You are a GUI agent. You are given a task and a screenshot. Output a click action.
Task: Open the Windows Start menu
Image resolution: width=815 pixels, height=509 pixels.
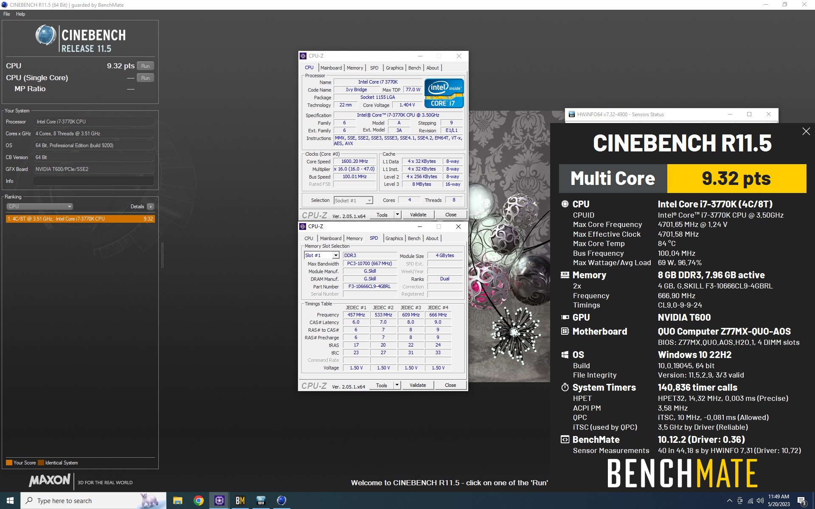10,501
